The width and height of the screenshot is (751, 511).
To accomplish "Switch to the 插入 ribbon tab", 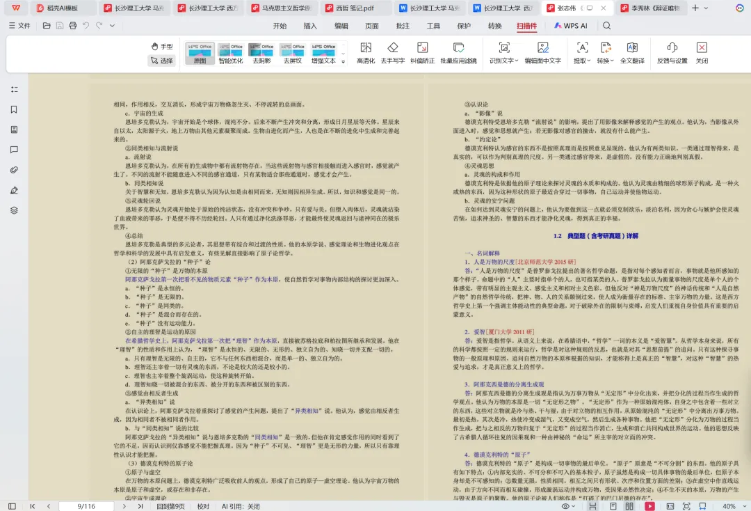I will 310,26.
